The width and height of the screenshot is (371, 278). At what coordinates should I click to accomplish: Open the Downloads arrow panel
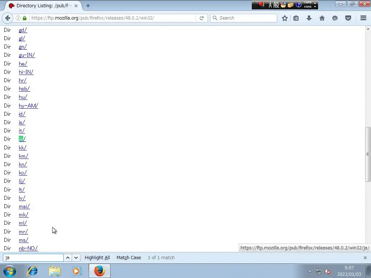tap(309, 18)
